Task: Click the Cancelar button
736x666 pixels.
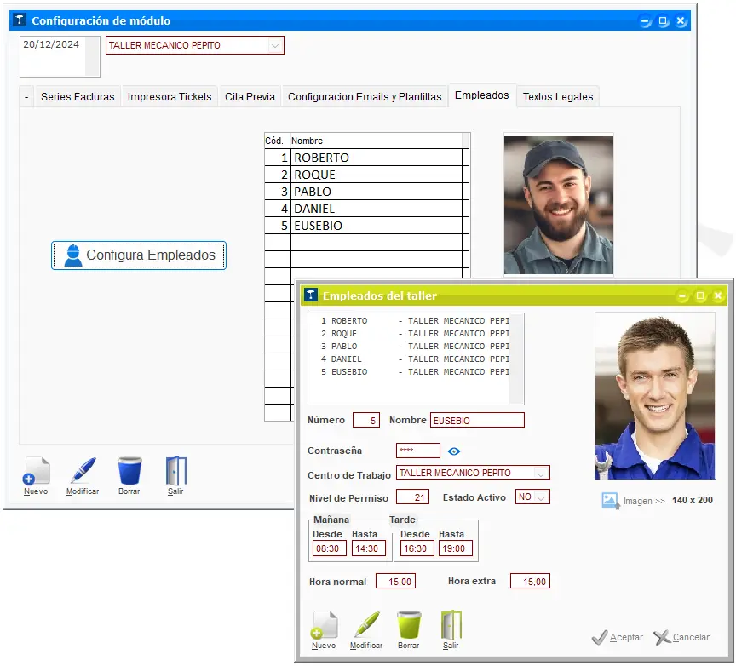Action: (x=681, y=637)
